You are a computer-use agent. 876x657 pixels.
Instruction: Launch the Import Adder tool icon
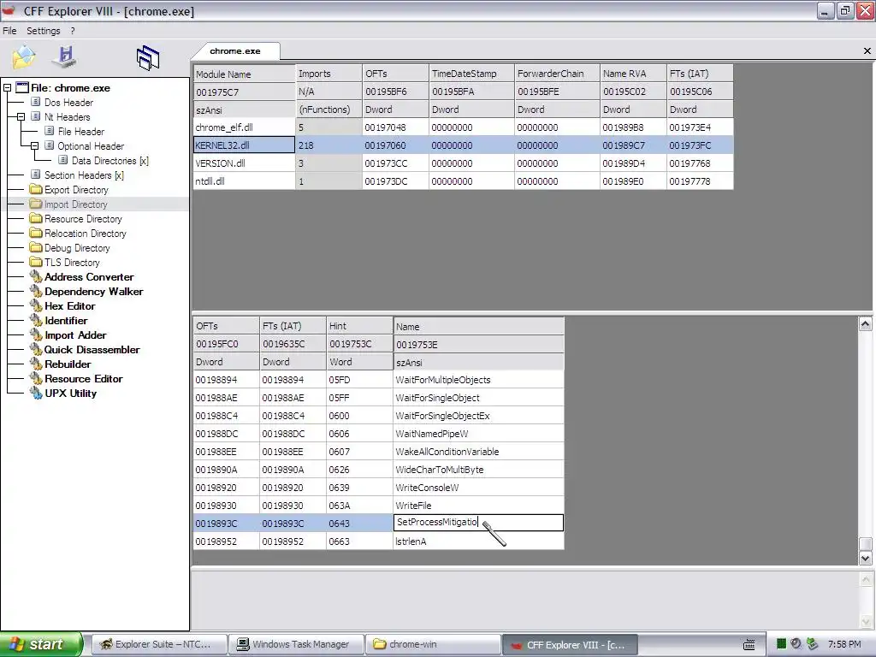[x=36, y=334]
